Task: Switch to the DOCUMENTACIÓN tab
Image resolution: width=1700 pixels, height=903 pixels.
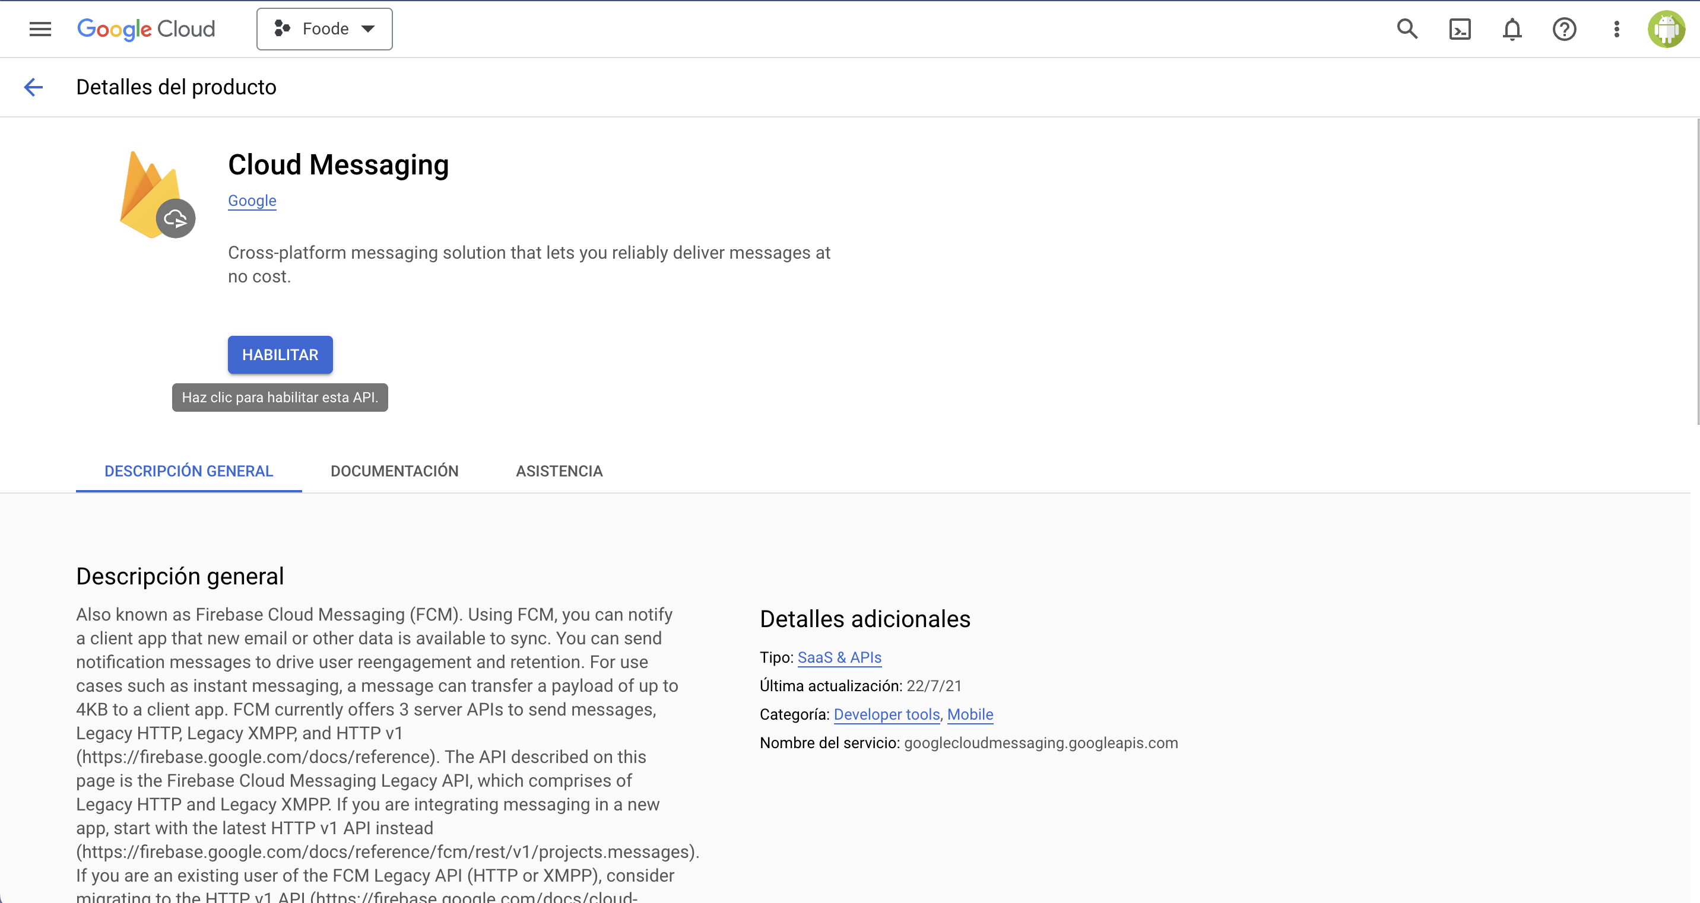Action: [395, 471]
